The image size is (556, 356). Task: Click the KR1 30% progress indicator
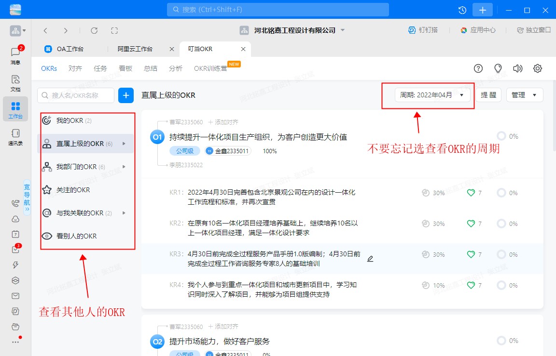coord(433,193)
